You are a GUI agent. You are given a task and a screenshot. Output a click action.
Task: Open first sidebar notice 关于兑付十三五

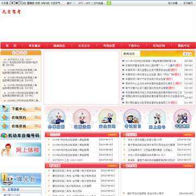pos(20,62)
